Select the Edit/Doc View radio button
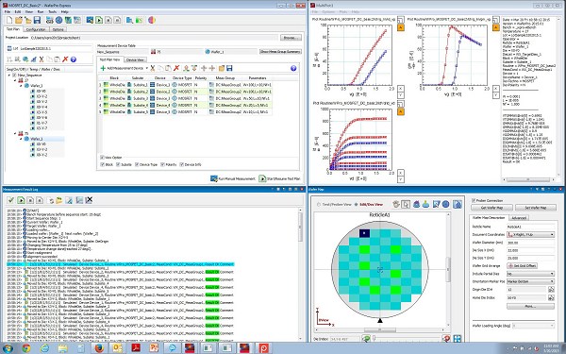 pyautogui.click(x=357, y=205)
